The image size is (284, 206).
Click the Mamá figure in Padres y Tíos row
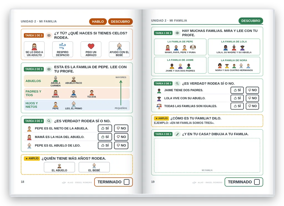point(55,93)
